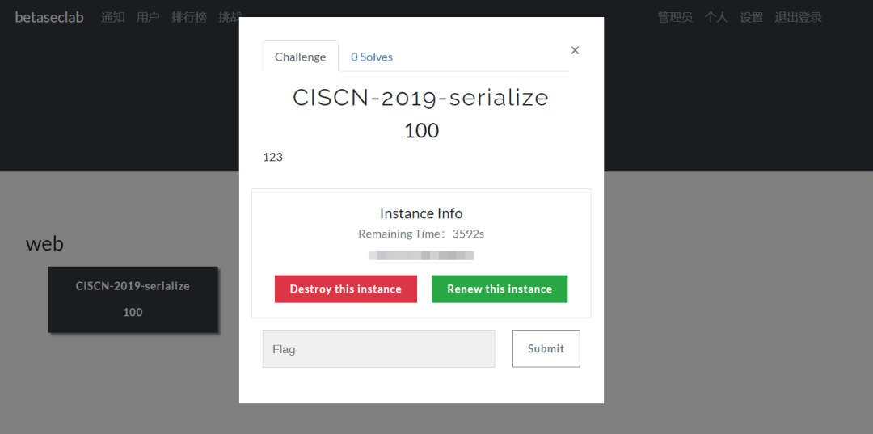Select the CISCN-2019-serialize challenge card
This screenshot has height=434, width=873.
pos(133,299)
